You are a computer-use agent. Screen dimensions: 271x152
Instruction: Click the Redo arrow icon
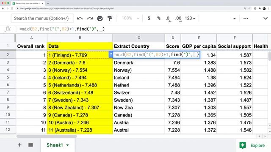(x=90, y=18)
